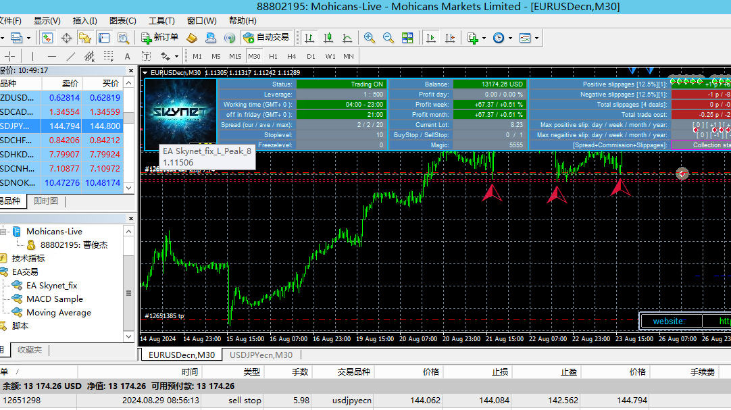Toggle the 自动交易 AutoTrading button
The height and width of the screenshot is (410, 731).
click(x=266, y=38)
